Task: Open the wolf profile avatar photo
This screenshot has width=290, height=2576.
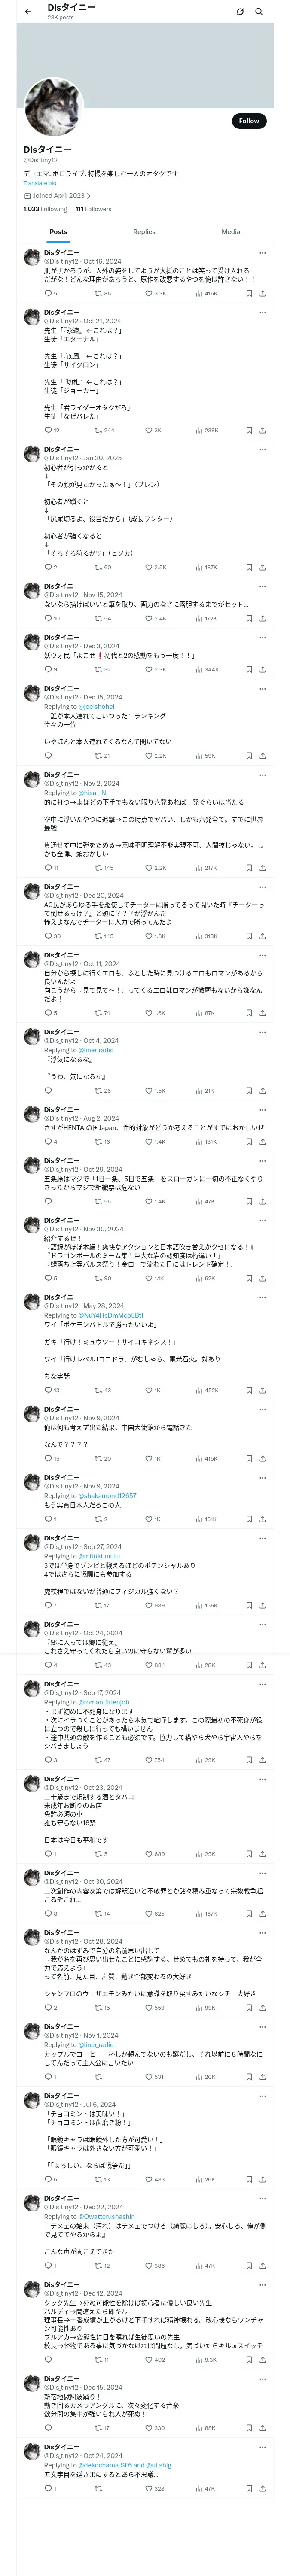Action: 52,107
